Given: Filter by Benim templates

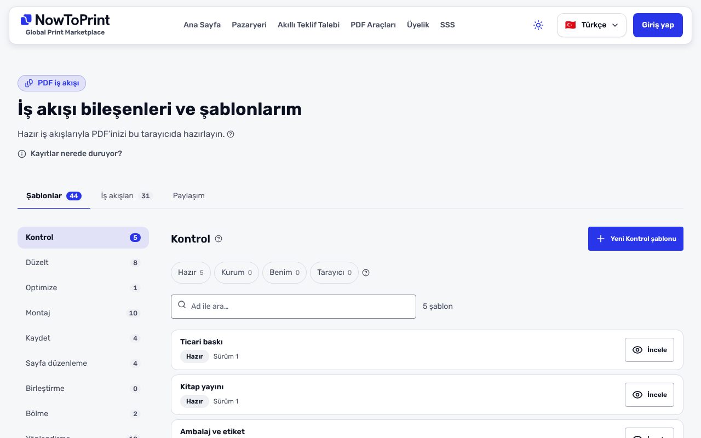Looking at the screenshot, I should (284, 273).
